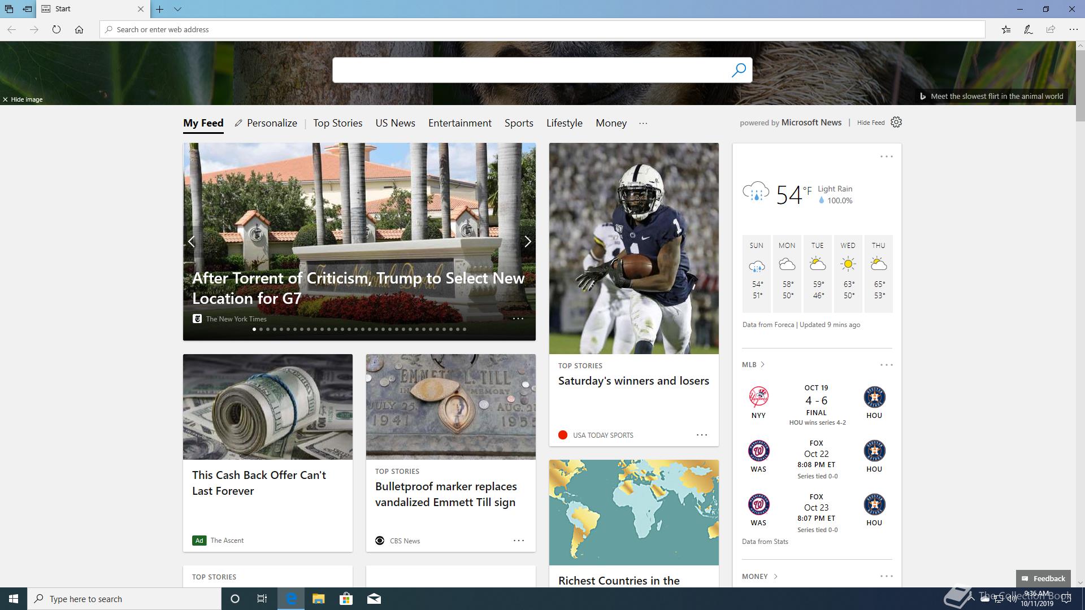Open options for Emmett Till story
Viewport: 1085px width, 610px height.
click(519, 541)
